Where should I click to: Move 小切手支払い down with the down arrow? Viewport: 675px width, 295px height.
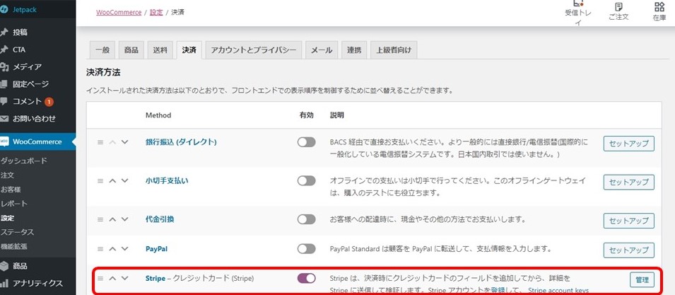coord(125,181)
